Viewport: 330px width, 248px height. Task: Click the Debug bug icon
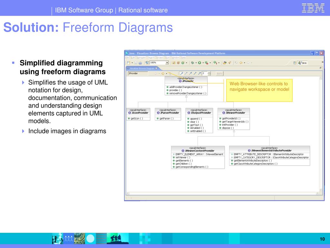[x=192, y=63]
